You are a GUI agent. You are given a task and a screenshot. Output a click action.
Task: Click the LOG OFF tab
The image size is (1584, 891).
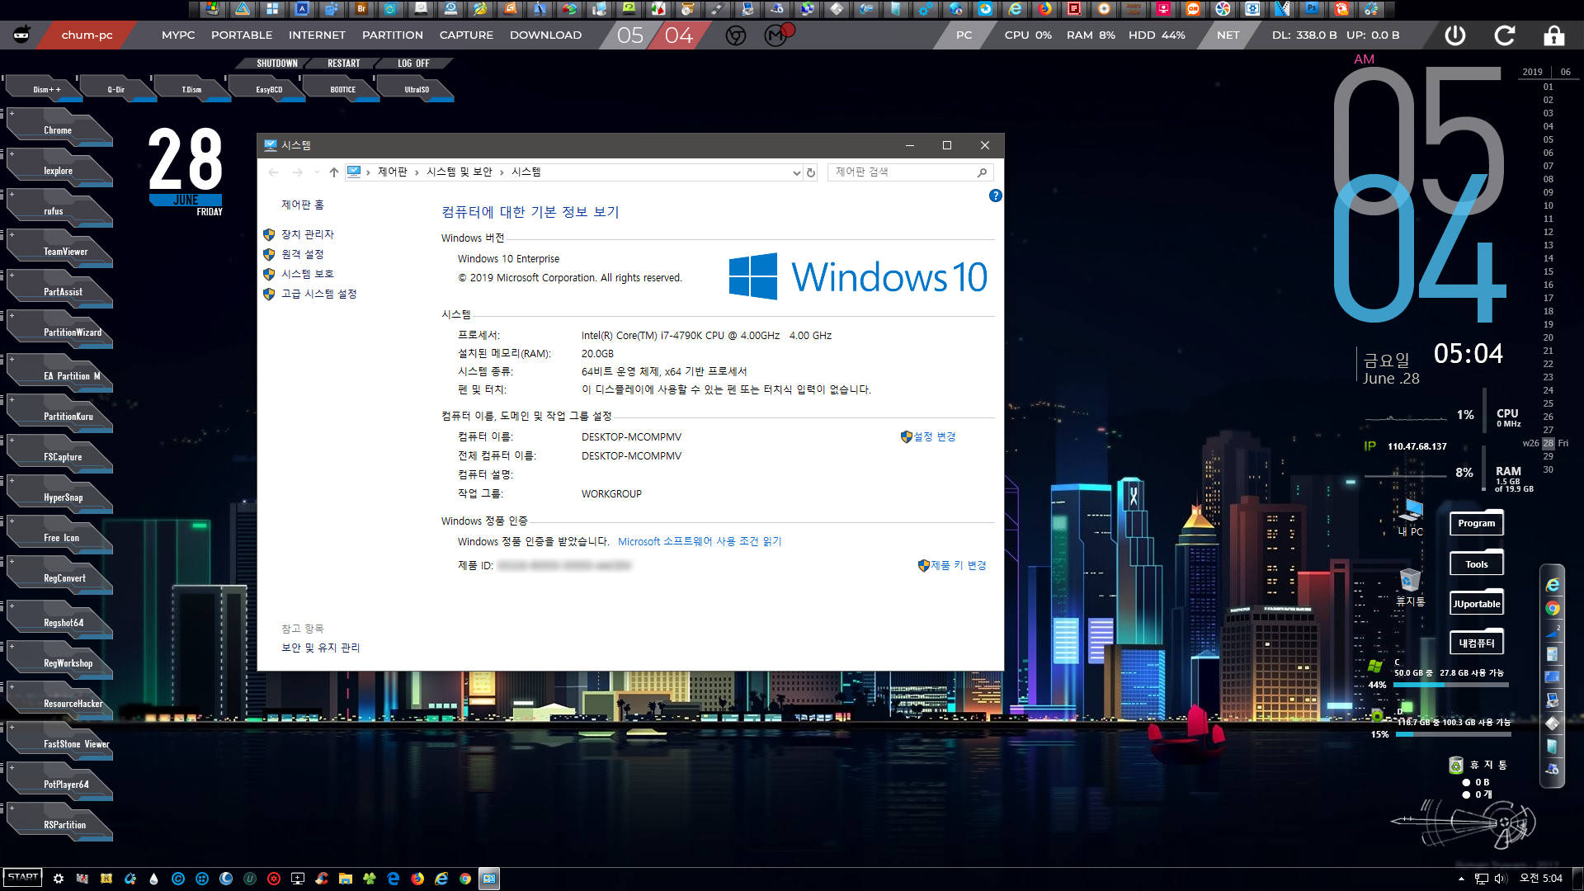click(x=413, y=64)
